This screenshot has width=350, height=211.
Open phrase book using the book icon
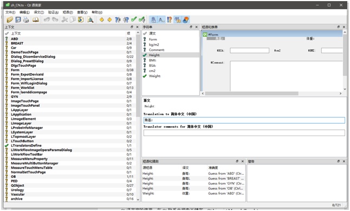coord(36,20)
